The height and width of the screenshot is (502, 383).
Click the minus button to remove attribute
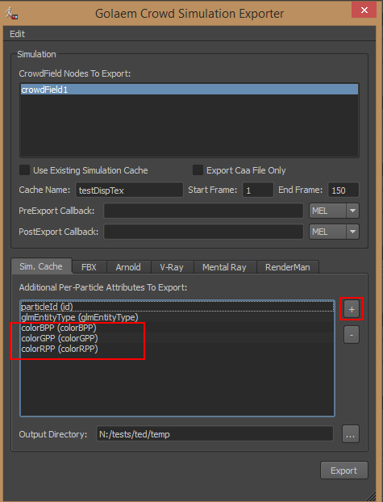352,335
